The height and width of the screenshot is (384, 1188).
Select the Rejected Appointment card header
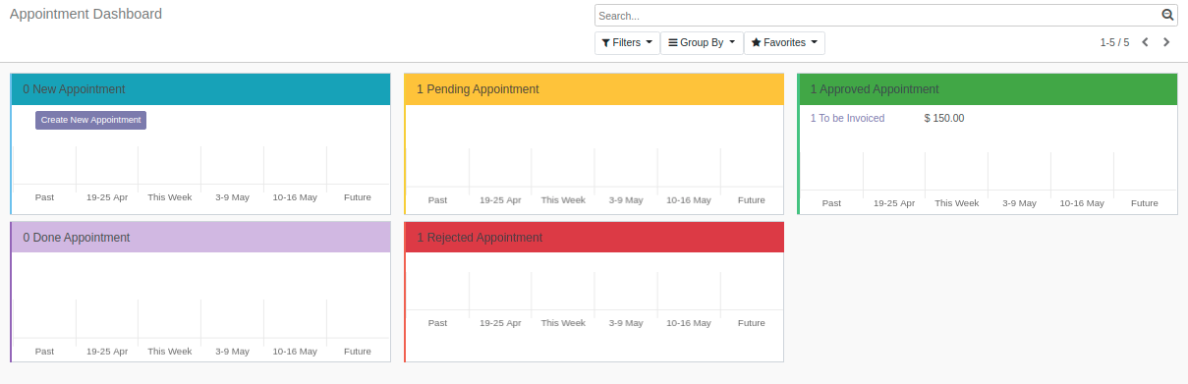click(x=594, y=238)
